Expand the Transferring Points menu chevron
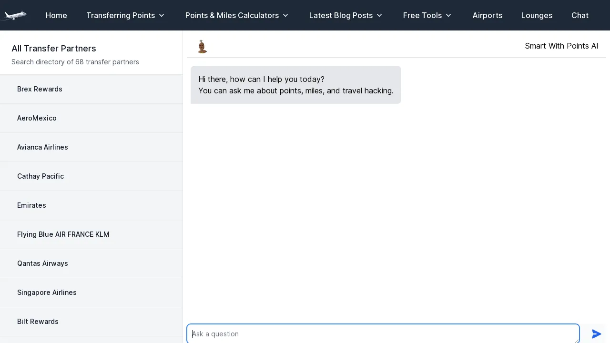Viewport: 610px width, 343px height. (x=162, y=15)
